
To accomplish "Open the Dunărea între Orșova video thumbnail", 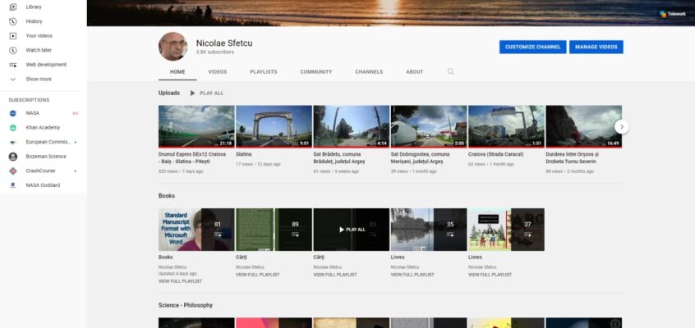I will 584,126.
